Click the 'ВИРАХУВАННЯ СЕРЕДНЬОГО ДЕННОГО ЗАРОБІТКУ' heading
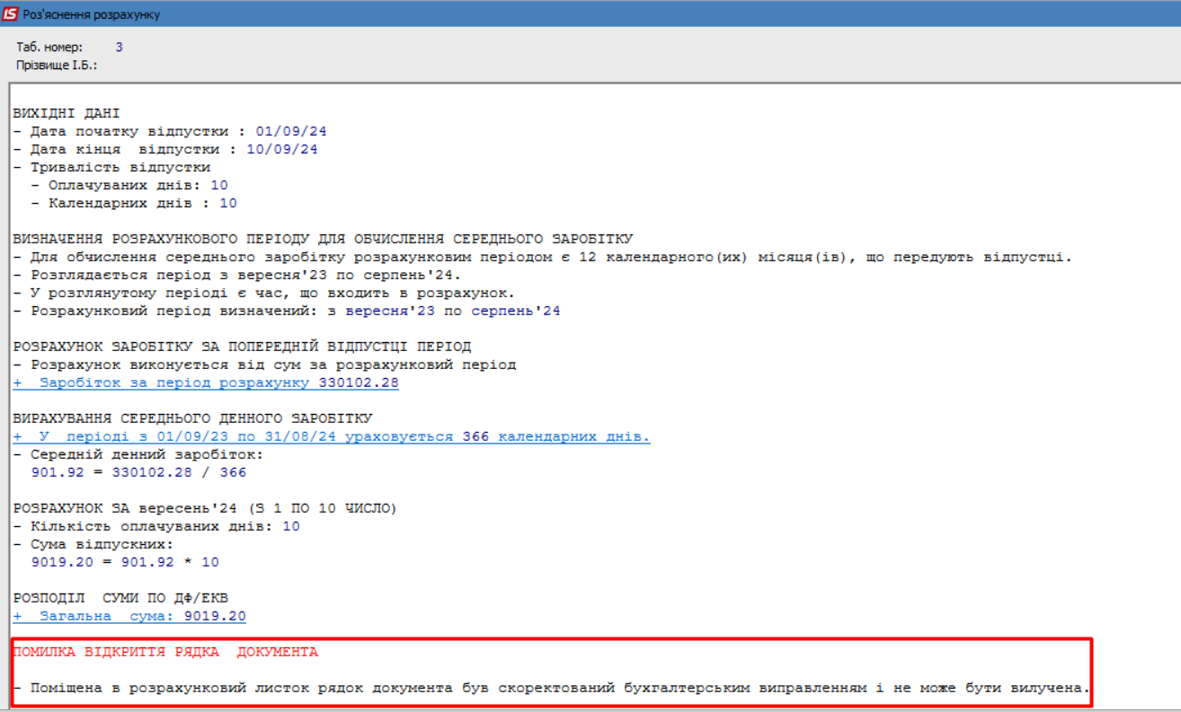This screenshot has width=1181, height=712. [x=192, y=419]
